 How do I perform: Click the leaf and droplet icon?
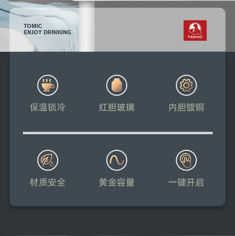(x=48, y=160)
